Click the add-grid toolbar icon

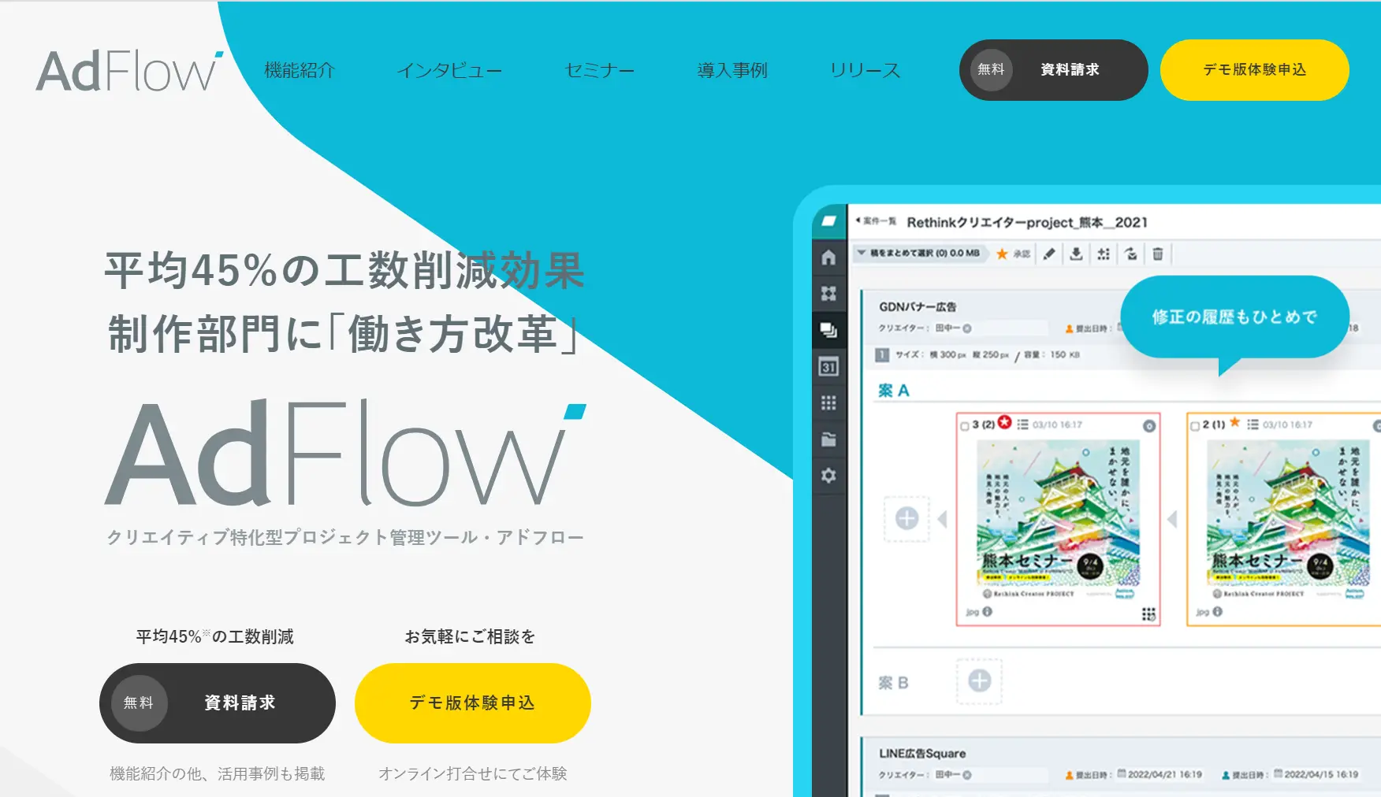1104,254
